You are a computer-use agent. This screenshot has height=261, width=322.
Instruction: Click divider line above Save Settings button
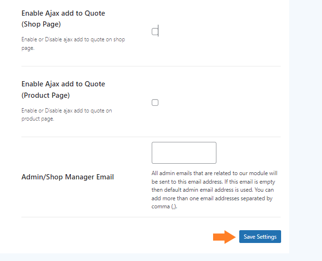[151, 217]
